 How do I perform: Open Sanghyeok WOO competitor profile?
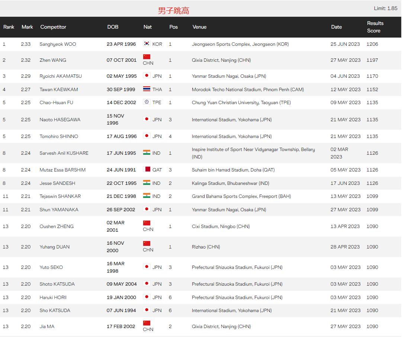[x=58, y=44]
